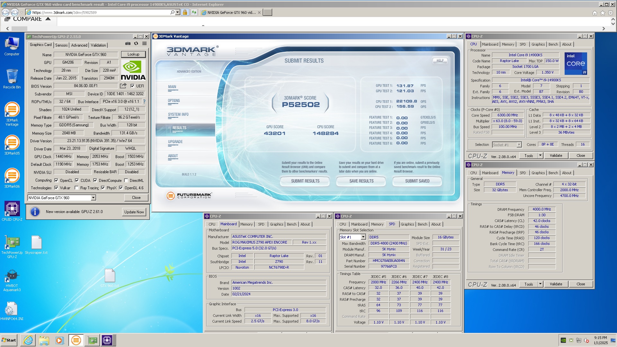Toggle UEFI checkbox in GPU-Z

coord(132,86)
